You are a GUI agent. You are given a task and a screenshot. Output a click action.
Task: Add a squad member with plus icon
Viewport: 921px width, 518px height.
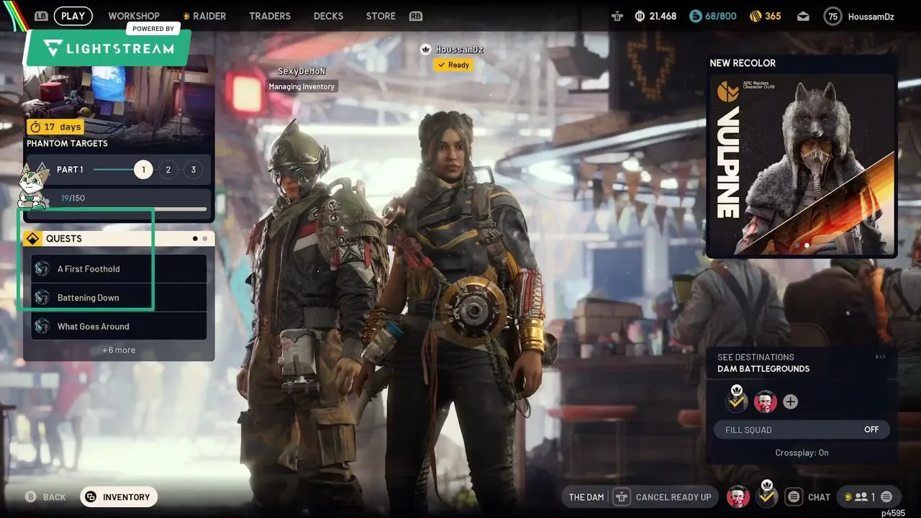click(x=790, y=401)
